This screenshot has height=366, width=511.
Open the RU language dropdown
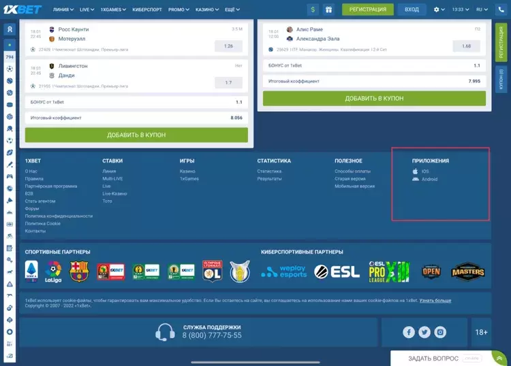pyautogui.click(x=482, y=10)
